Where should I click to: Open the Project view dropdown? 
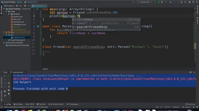pyautogui.click(x=9, y=6)
